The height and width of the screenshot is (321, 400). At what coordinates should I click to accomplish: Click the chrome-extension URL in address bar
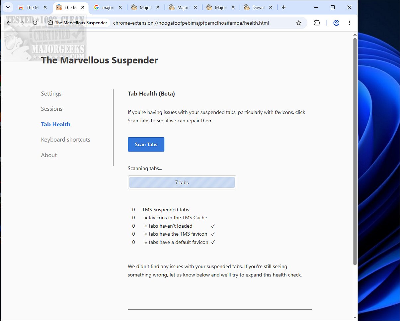(191, 23)
